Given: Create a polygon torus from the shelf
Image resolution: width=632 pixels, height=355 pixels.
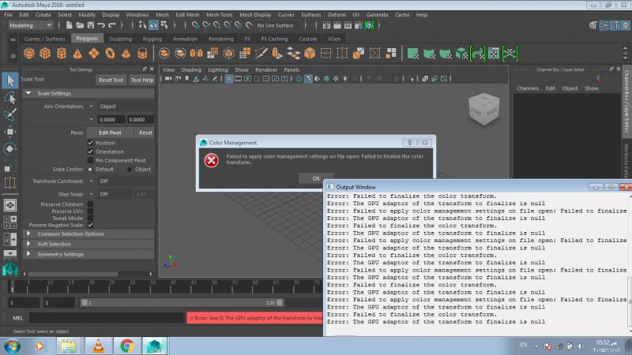Looking at the screenshot, I should [110, 53].
